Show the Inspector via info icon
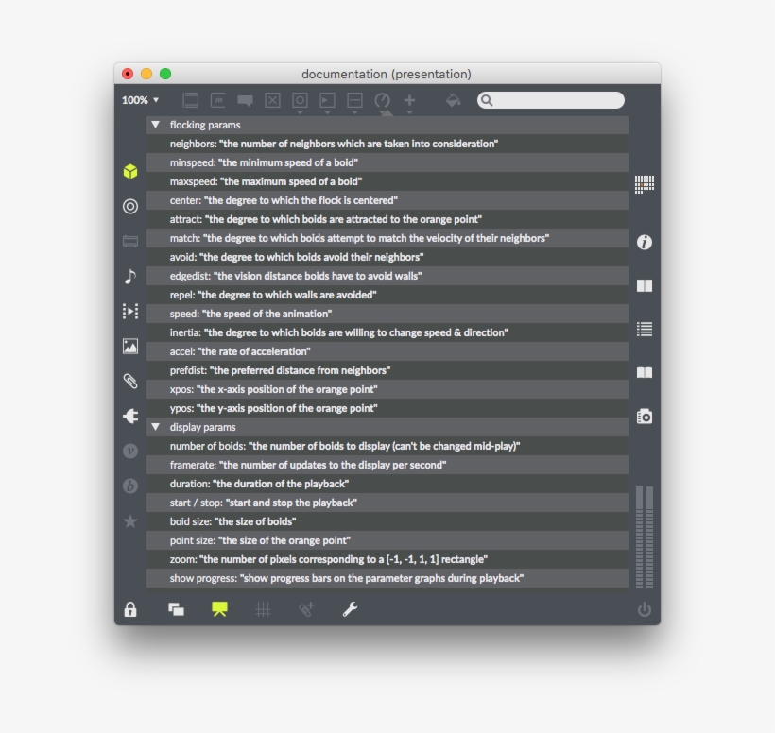Viewport: 775px width, 733px height. 645,243
